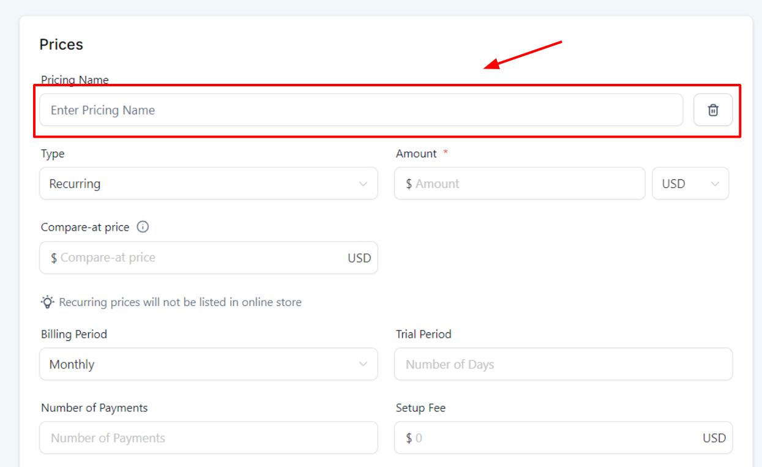
Task: Click the Prices section heading
Action: coord(61,45)
